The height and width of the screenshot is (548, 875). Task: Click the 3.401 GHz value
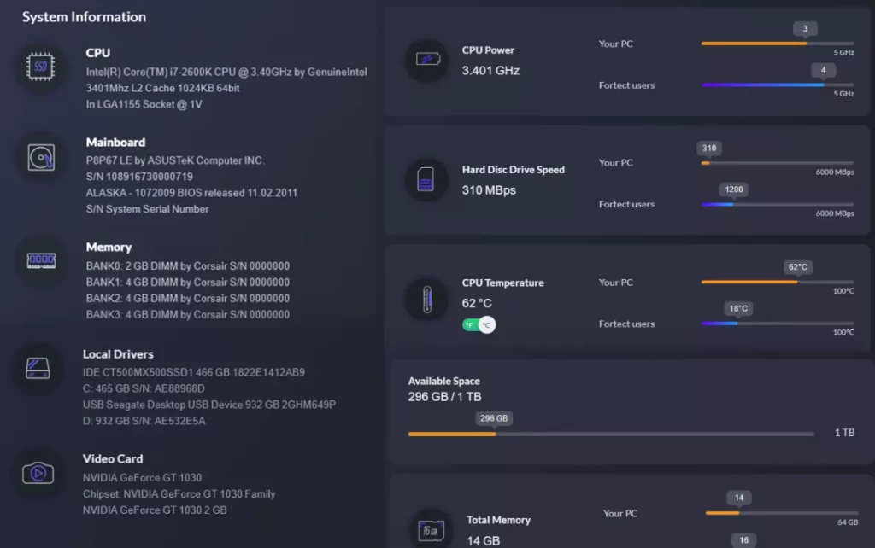(x=490, y=71)
